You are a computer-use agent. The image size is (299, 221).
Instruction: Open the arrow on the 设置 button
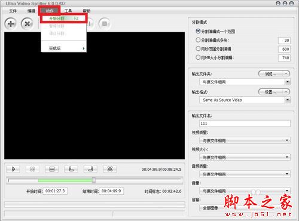[x=286, y=92]
